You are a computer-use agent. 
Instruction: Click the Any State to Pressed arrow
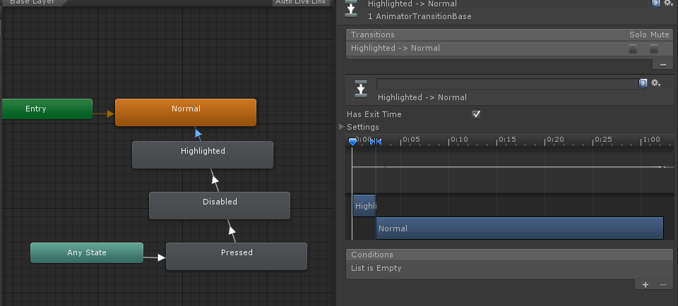click(155, 257)
